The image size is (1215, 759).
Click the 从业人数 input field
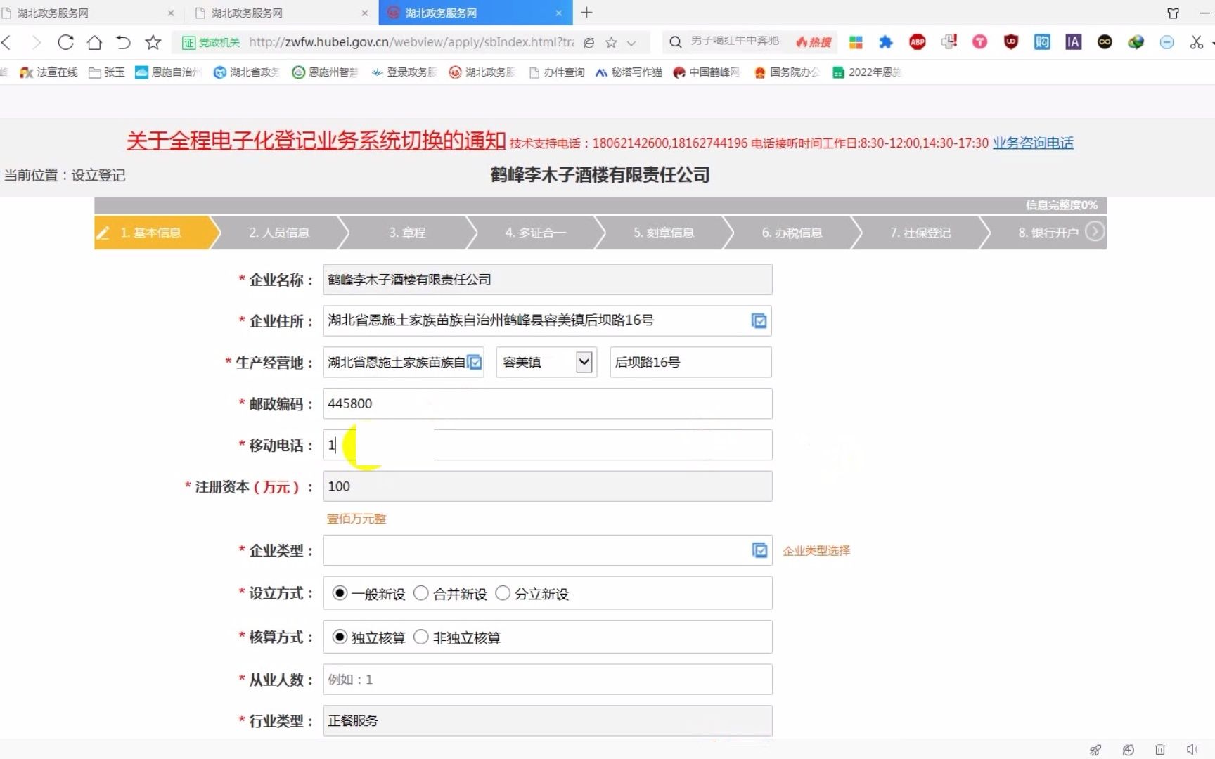(548, 679)
